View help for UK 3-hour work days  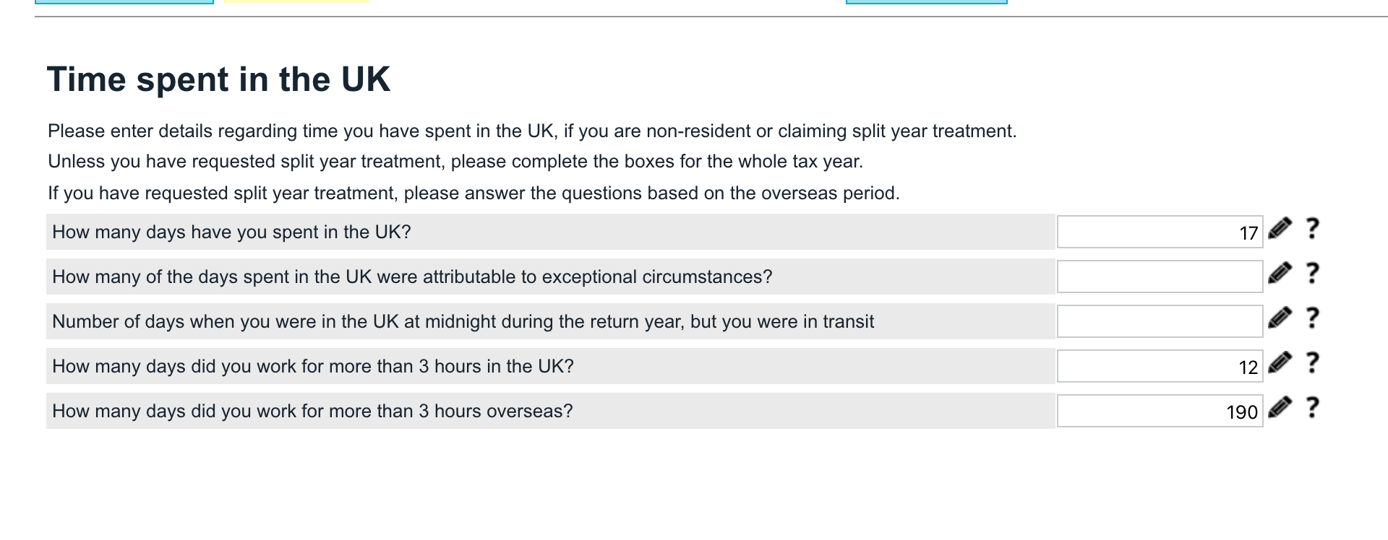tap(1313, 363)
